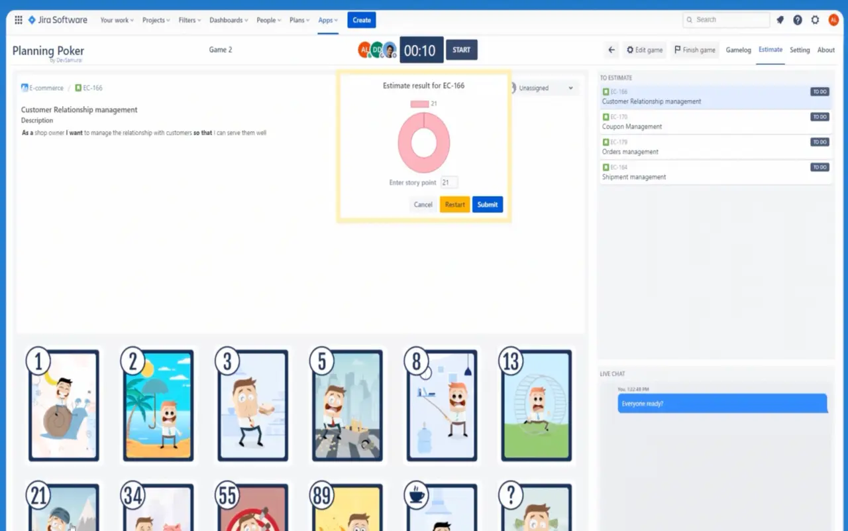
Task: Expand the Projects menu
Action: coord(156,20)
